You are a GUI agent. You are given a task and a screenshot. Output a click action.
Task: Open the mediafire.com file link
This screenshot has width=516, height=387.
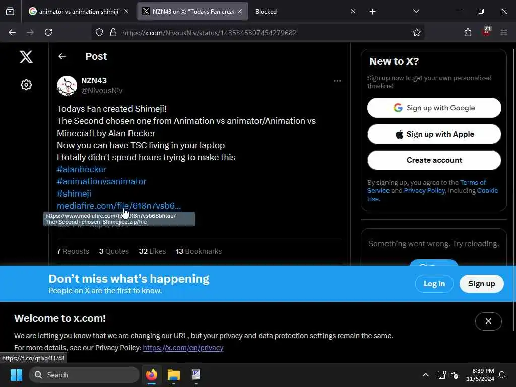click(x=119, y=206)
